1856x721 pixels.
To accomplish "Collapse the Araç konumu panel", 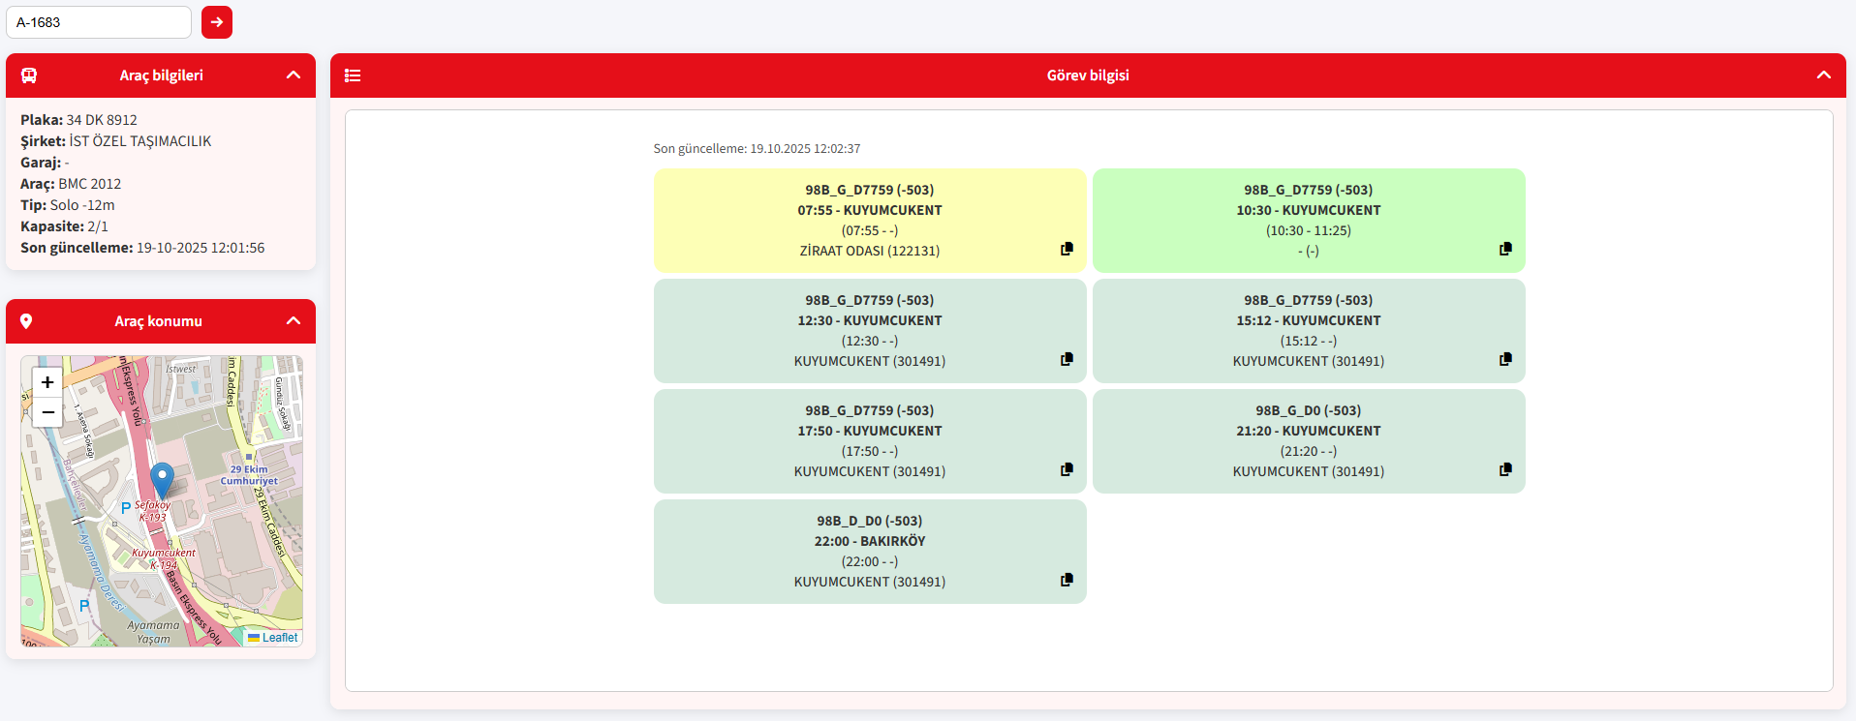I will coord(294,321).
